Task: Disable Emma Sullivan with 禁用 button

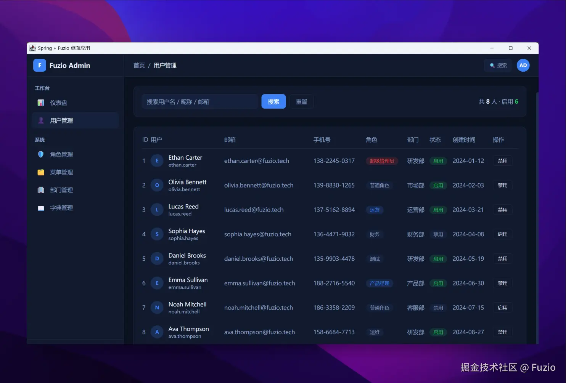Action: click(502, 283)
